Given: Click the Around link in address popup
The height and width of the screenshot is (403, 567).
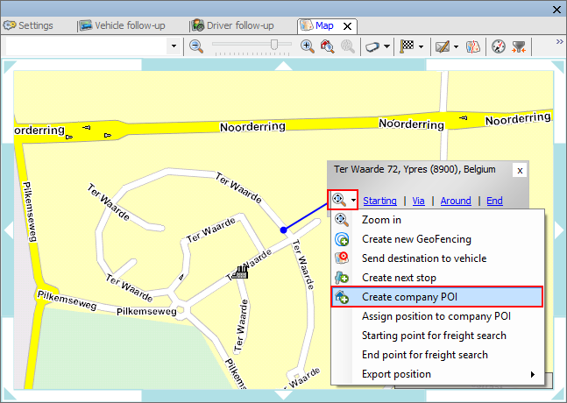Looking at the screenshot, I should click(x=456, y=201).
